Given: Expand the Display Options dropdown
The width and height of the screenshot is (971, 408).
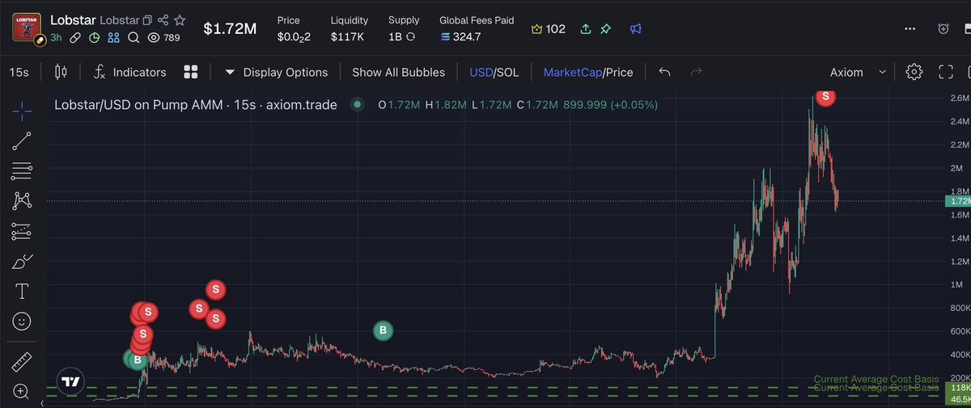Looking at the screenshot, I should click(276, 72).
